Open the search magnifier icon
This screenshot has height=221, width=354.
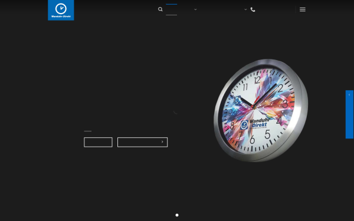click(x=160, y=9)
